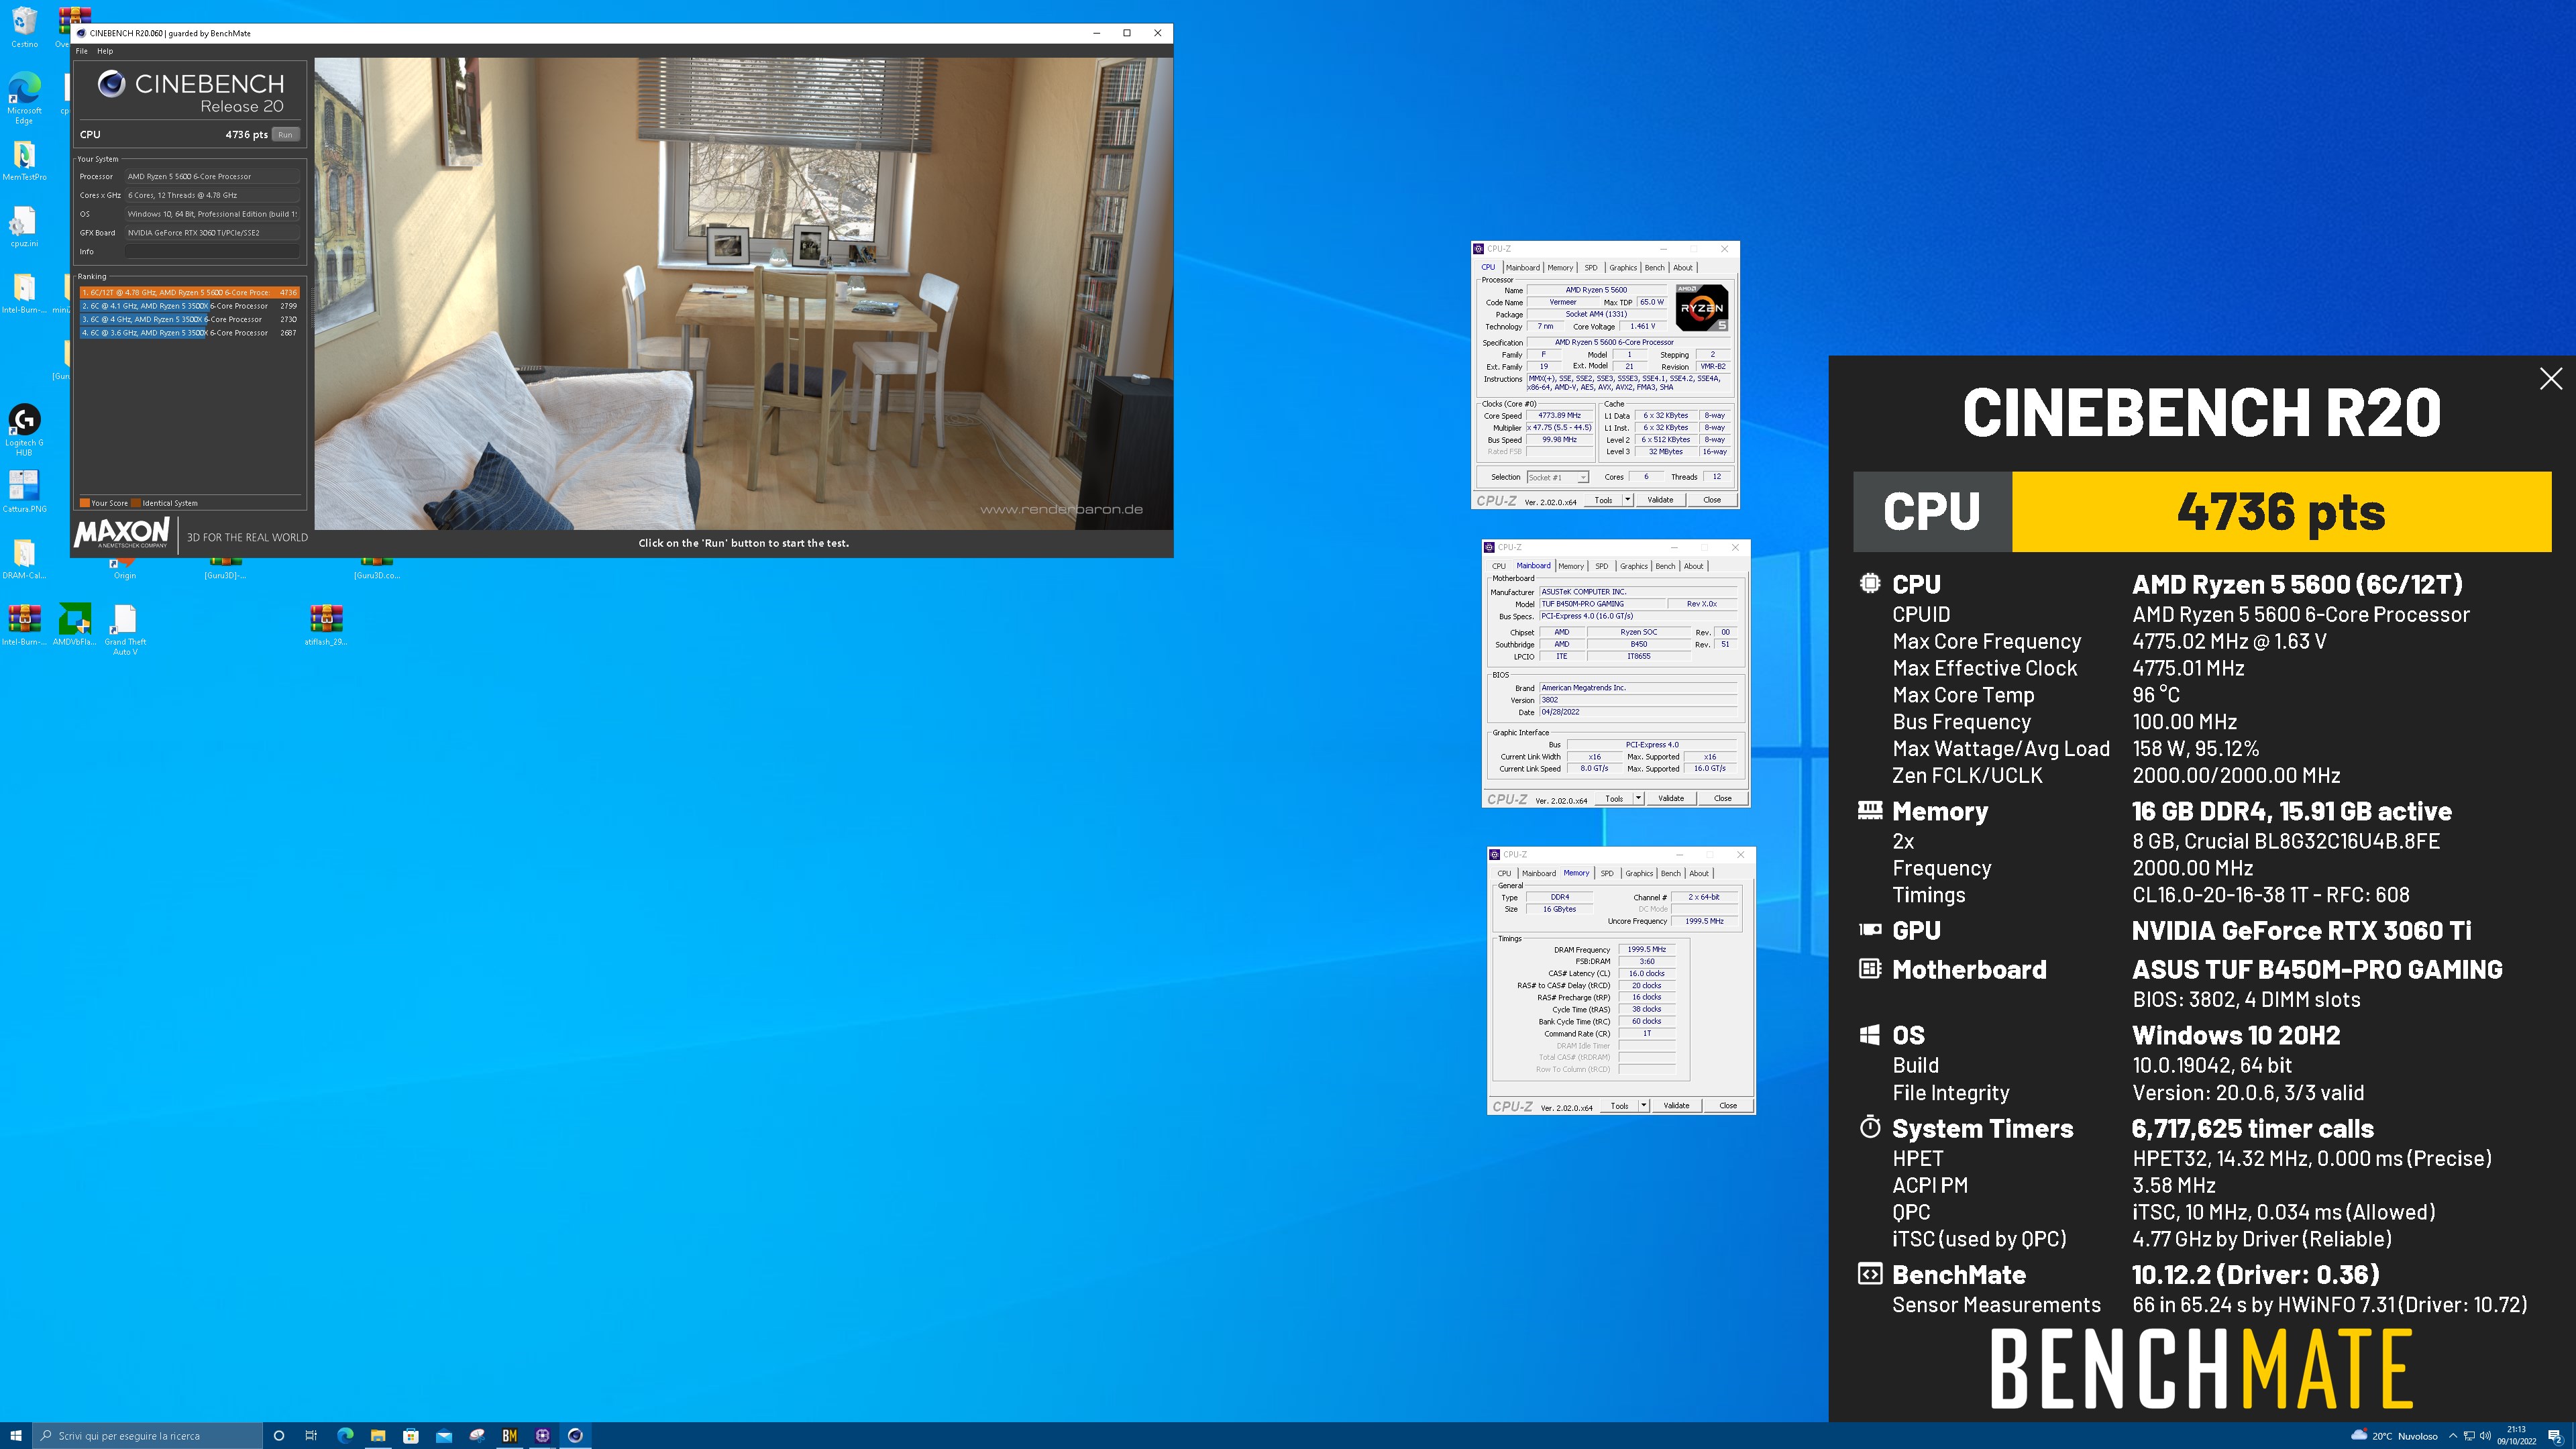Open Graphics tab in top CPU-Z window
2576x1449 pixels.
pyautogui.click(x=1623, y=268)
